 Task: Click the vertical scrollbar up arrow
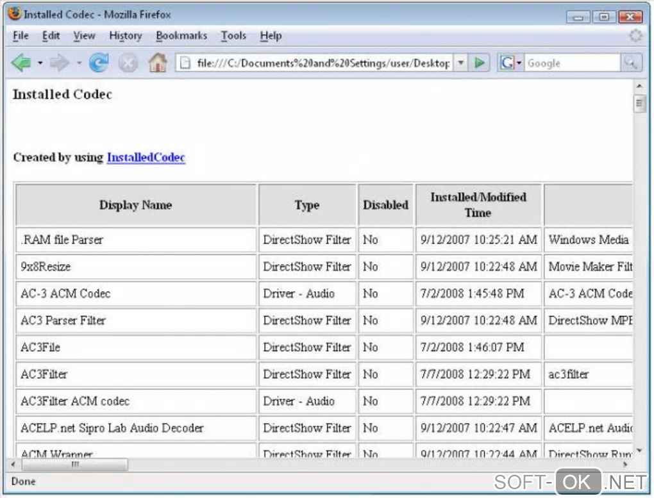click(x=639, y=86)
